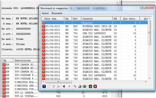The height and width of the screenshot is (98, 156).
Task: Click the Mov column header
Action: 77,19
